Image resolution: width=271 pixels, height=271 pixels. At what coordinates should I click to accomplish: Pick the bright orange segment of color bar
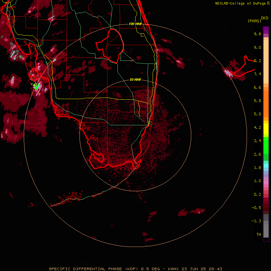pos(266,104)
